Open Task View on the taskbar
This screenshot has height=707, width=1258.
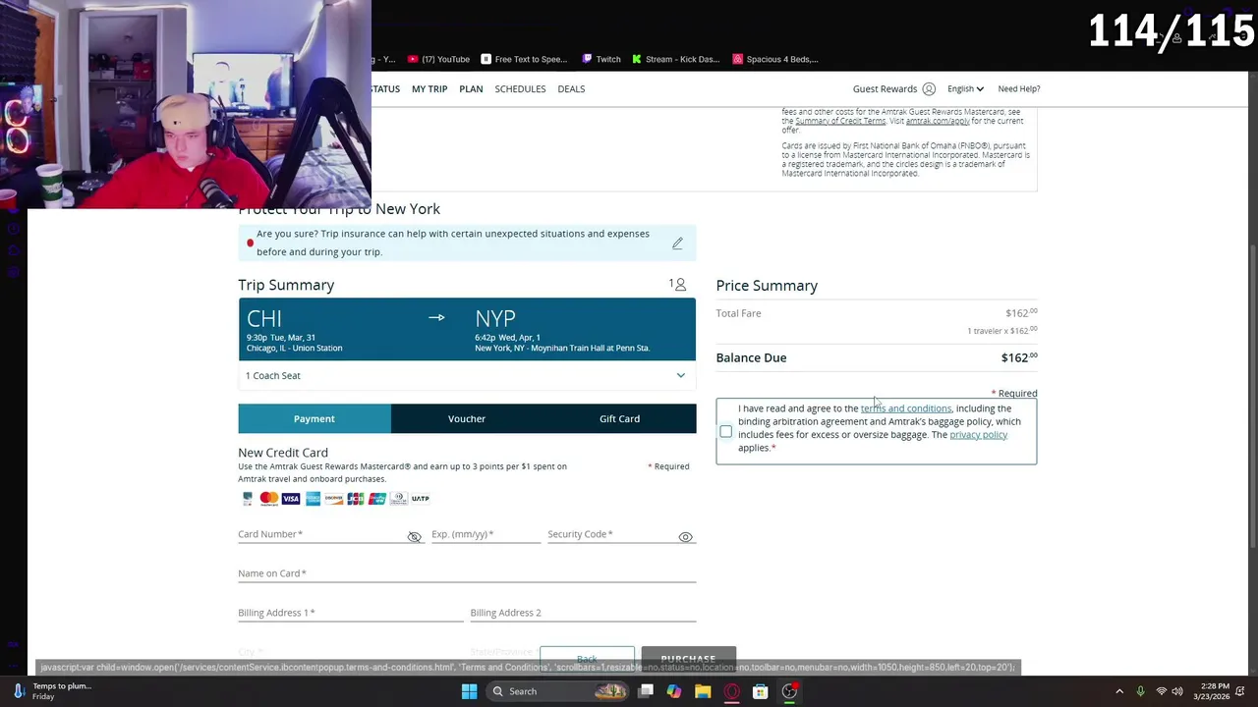[646, 691]
